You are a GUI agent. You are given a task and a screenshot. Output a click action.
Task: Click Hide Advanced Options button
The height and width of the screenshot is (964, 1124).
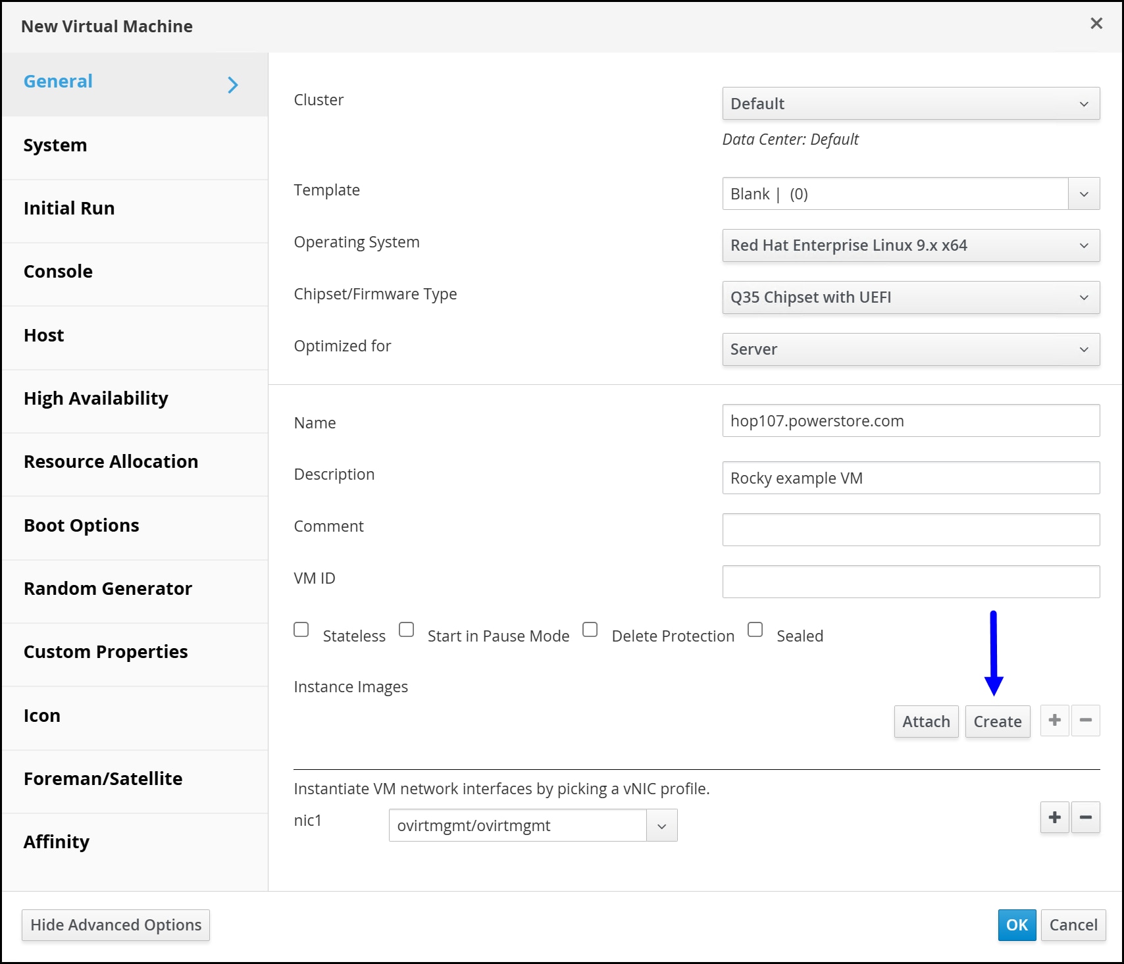[116, 925]
